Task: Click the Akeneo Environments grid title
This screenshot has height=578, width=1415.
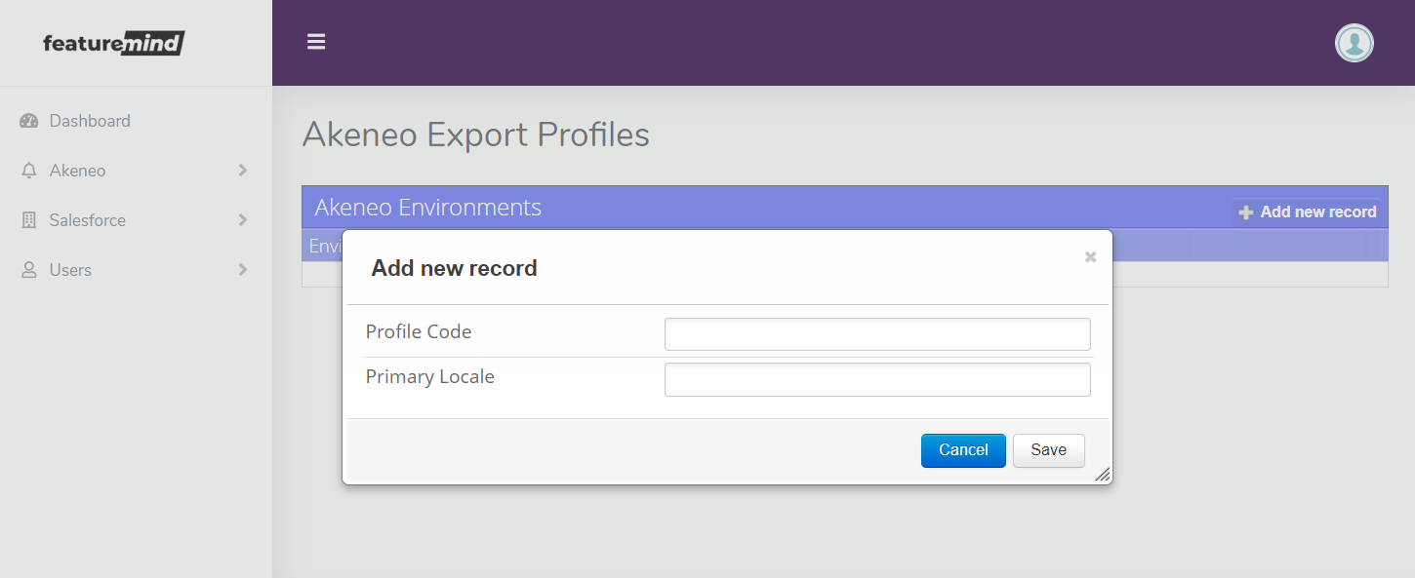Action: (x=427, y=208)
